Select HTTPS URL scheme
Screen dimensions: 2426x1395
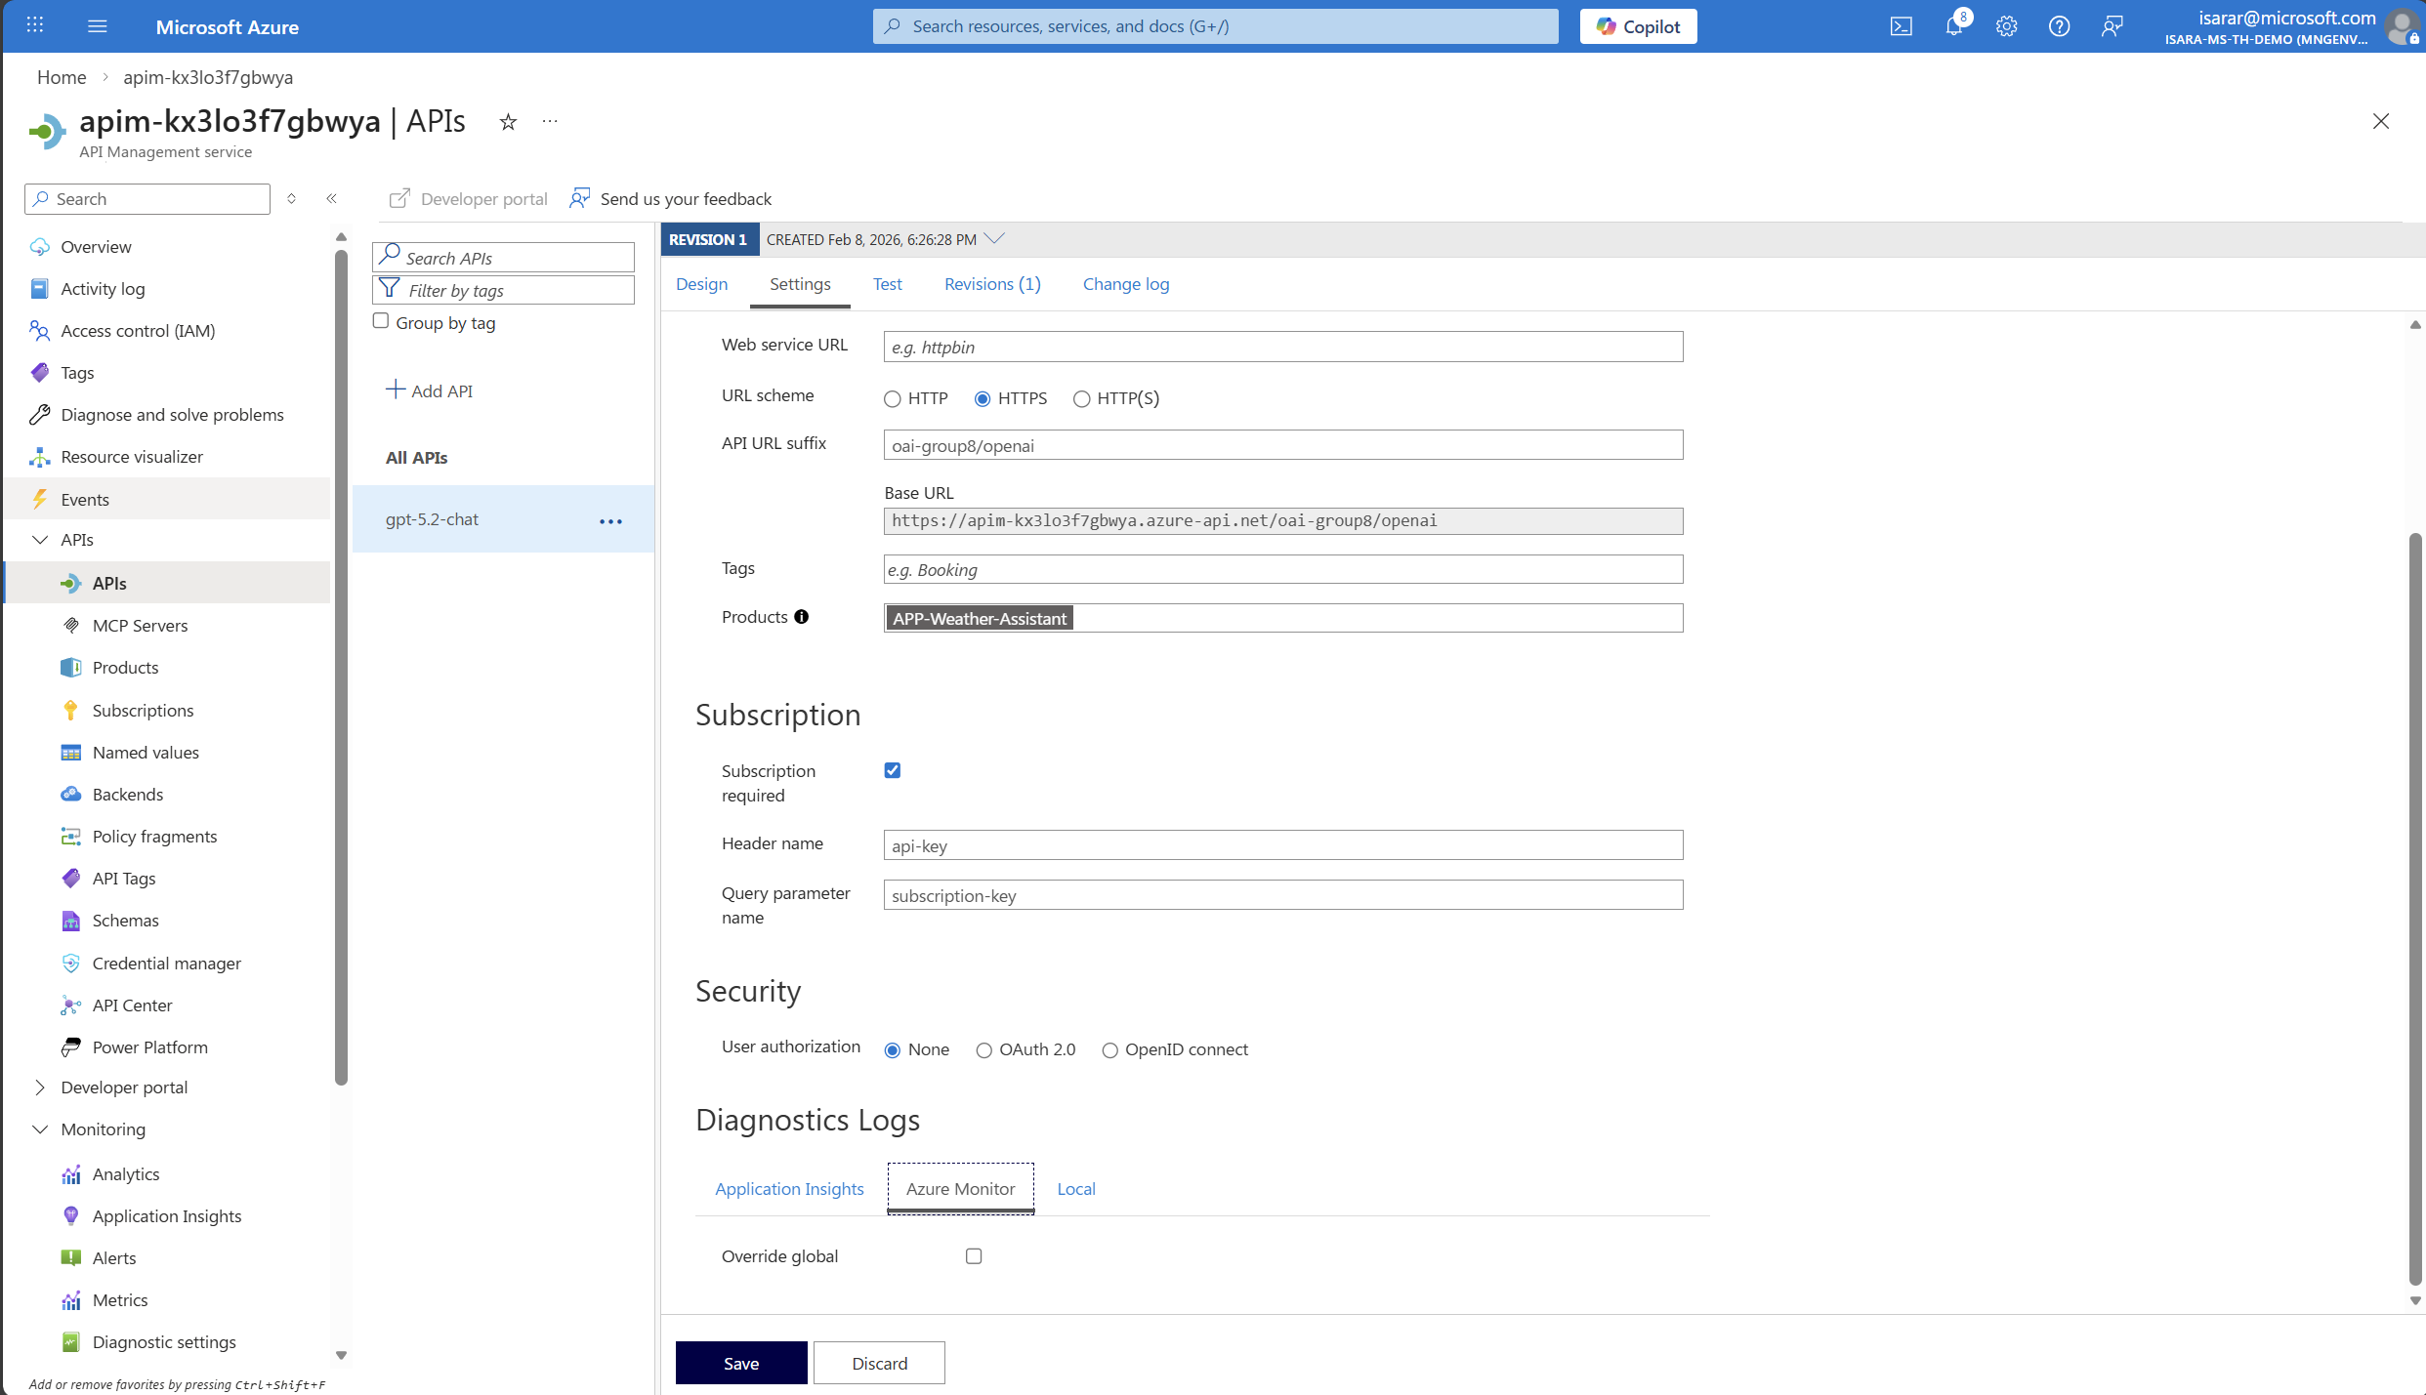983,398
